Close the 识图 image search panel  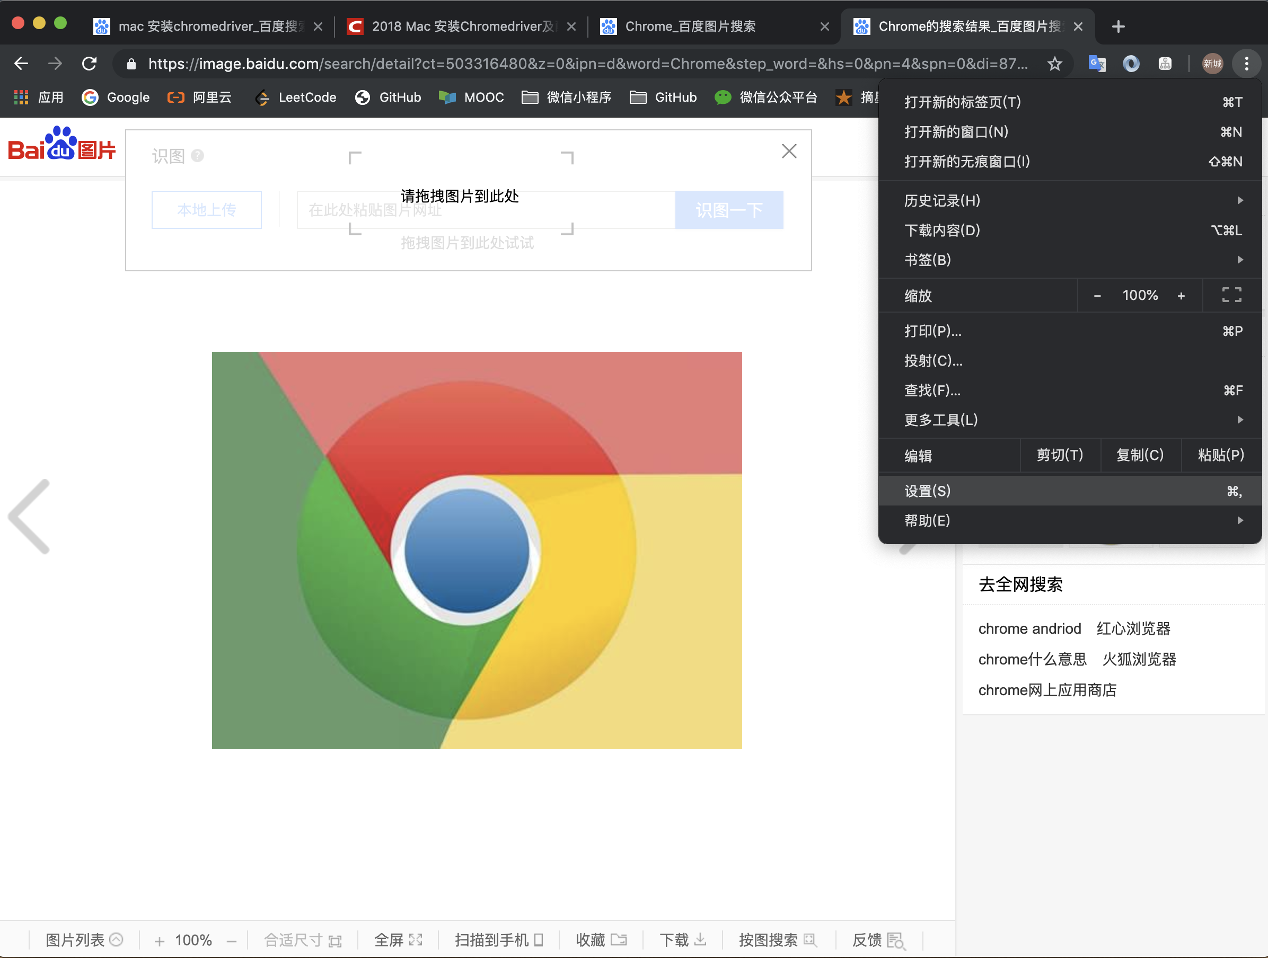point(789,151)
